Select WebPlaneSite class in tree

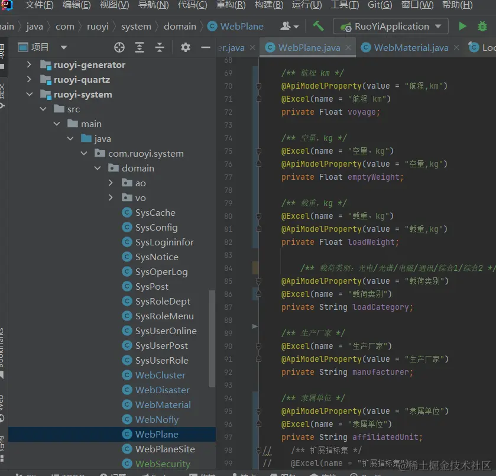pos(165,449)
